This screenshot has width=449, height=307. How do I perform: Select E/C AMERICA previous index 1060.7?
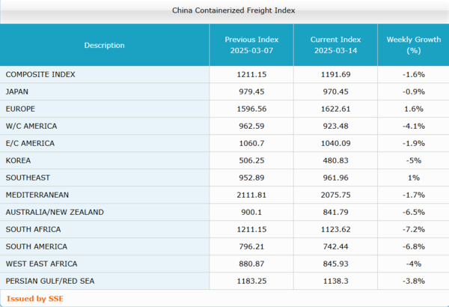tap(251, 144)
